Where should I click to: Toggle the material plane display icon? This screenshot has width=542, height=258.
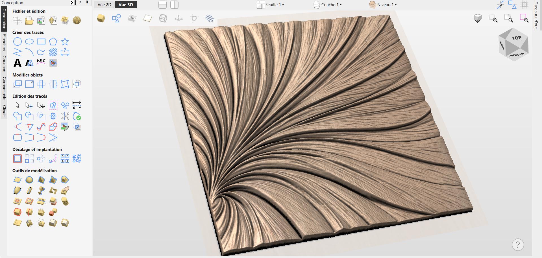click(x=147, y=18)
